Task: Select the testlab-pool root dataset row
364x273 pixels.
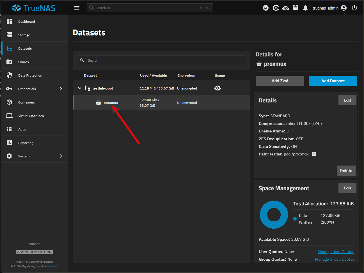Action: click(161, 88)
